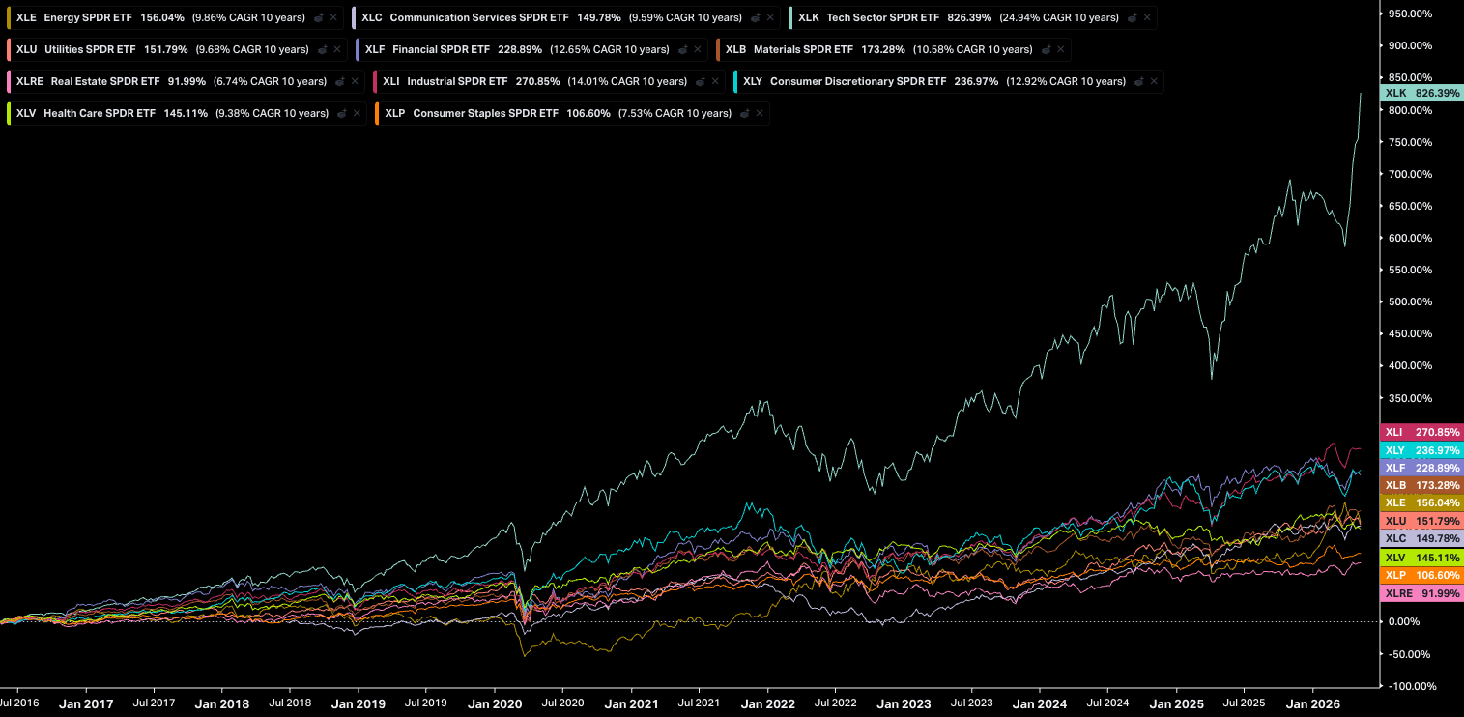Remove XLU Utilities SPDR ETF via X icon
Viewport: 1464px width, 717px height.
[x=337, y=50]
